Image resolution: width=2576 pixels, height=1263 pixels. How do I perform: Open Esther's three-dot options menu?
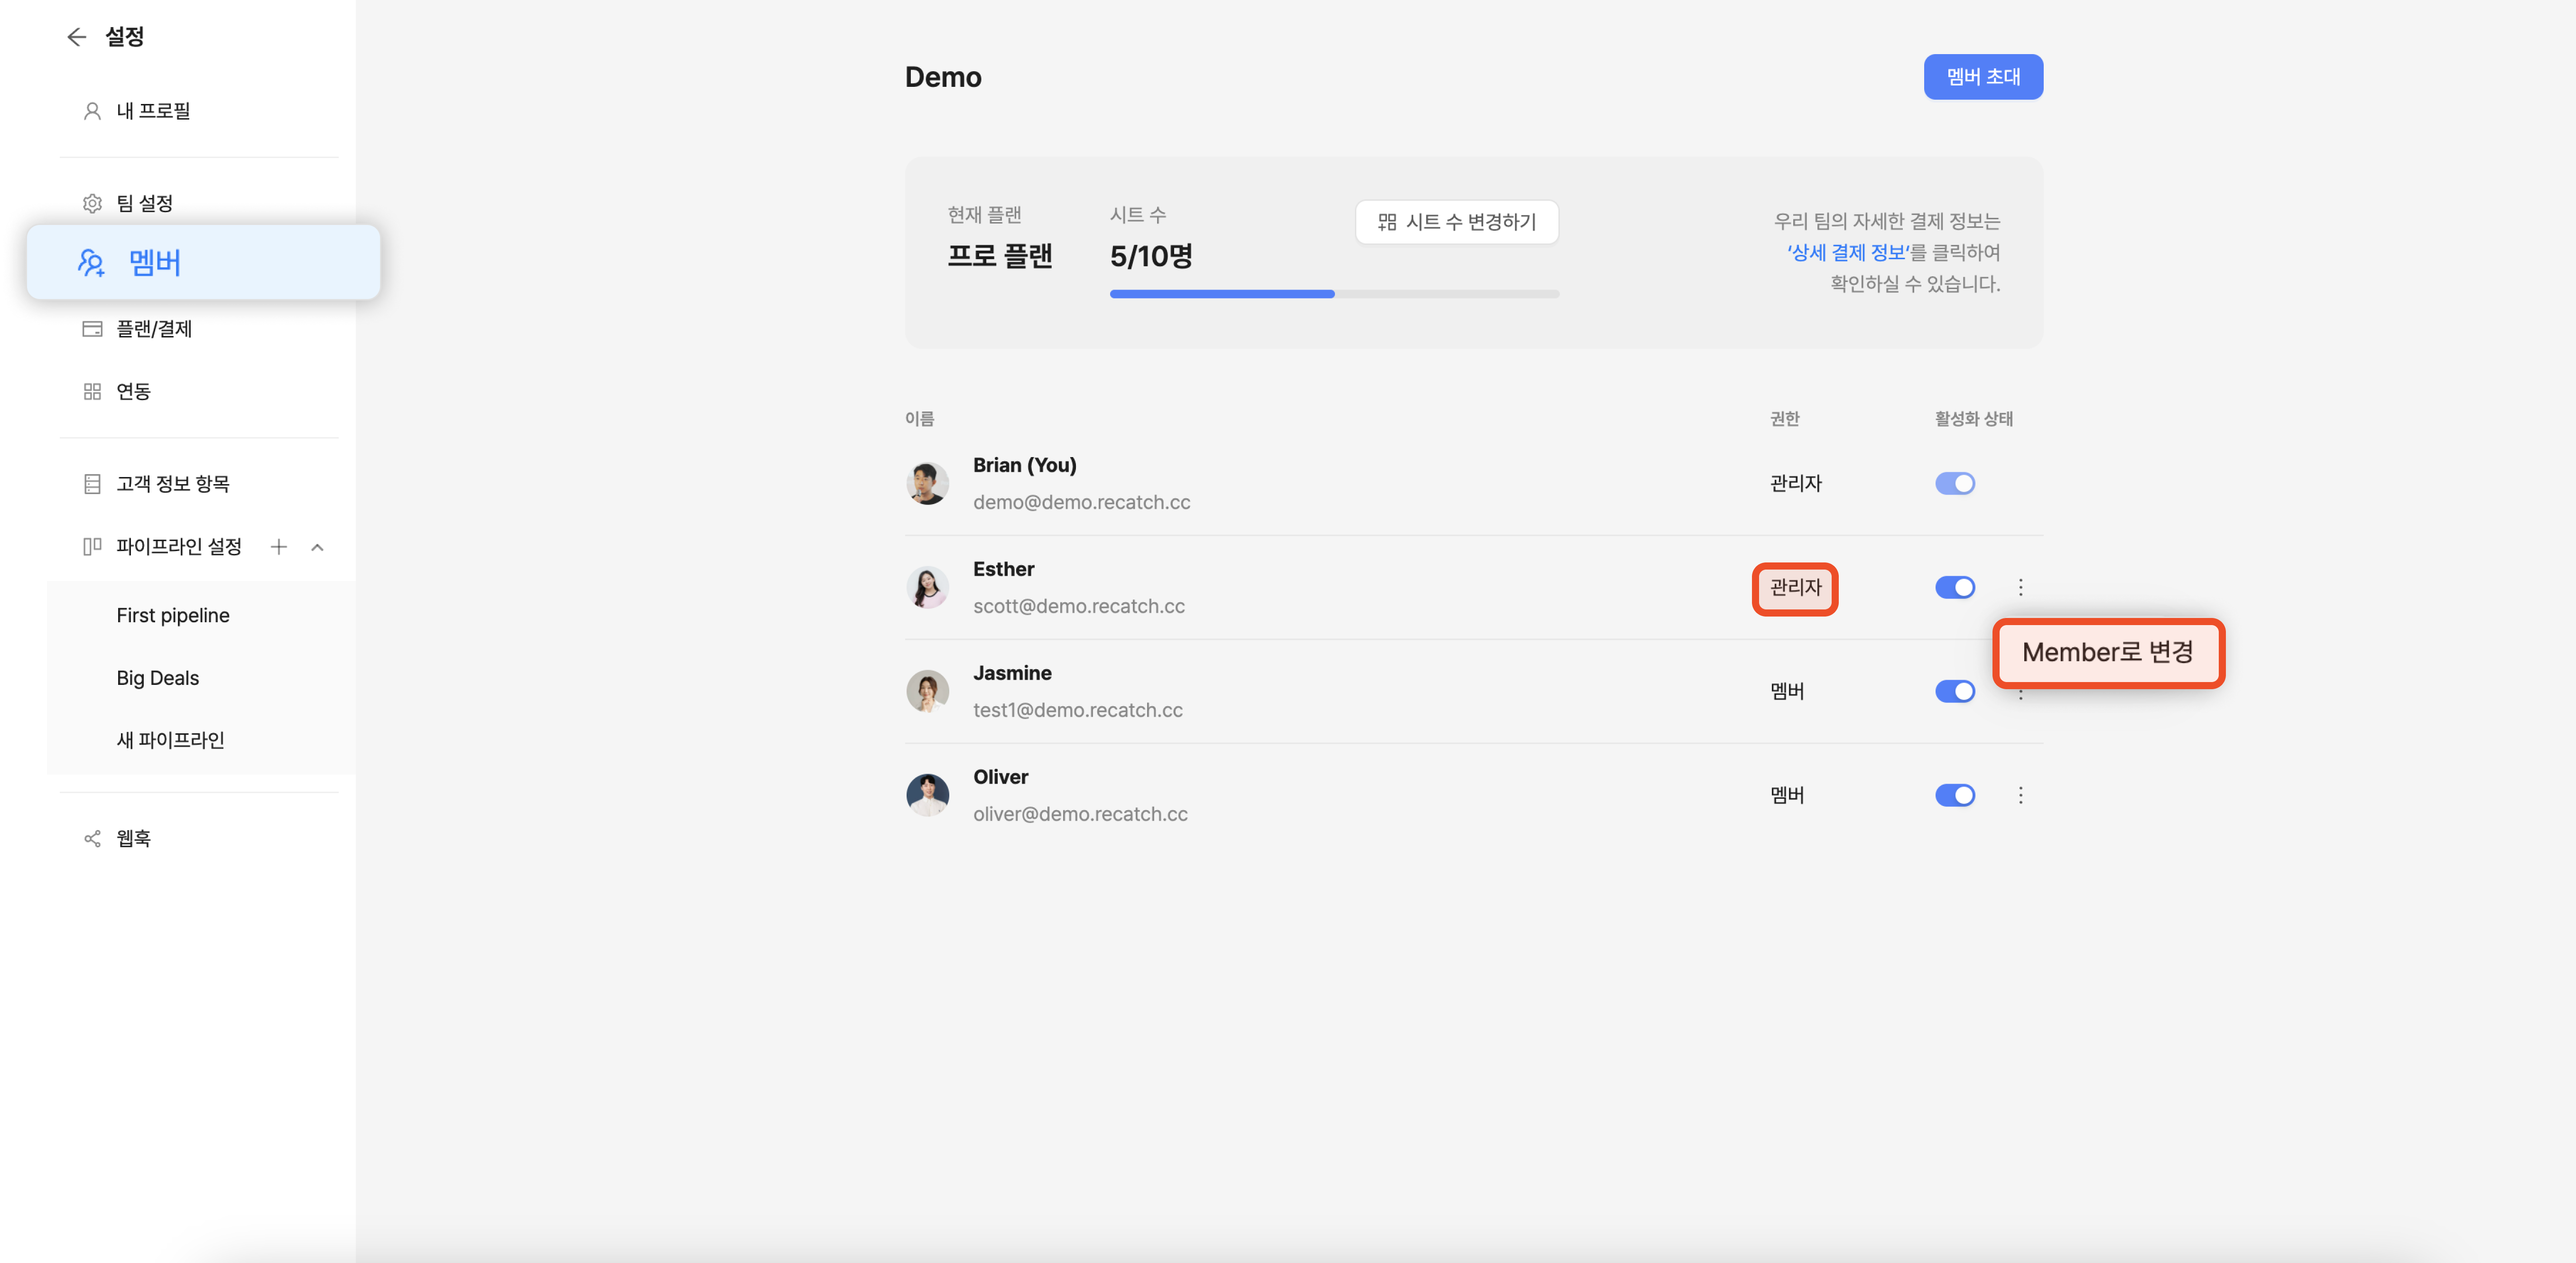(x=2020, y=588)
